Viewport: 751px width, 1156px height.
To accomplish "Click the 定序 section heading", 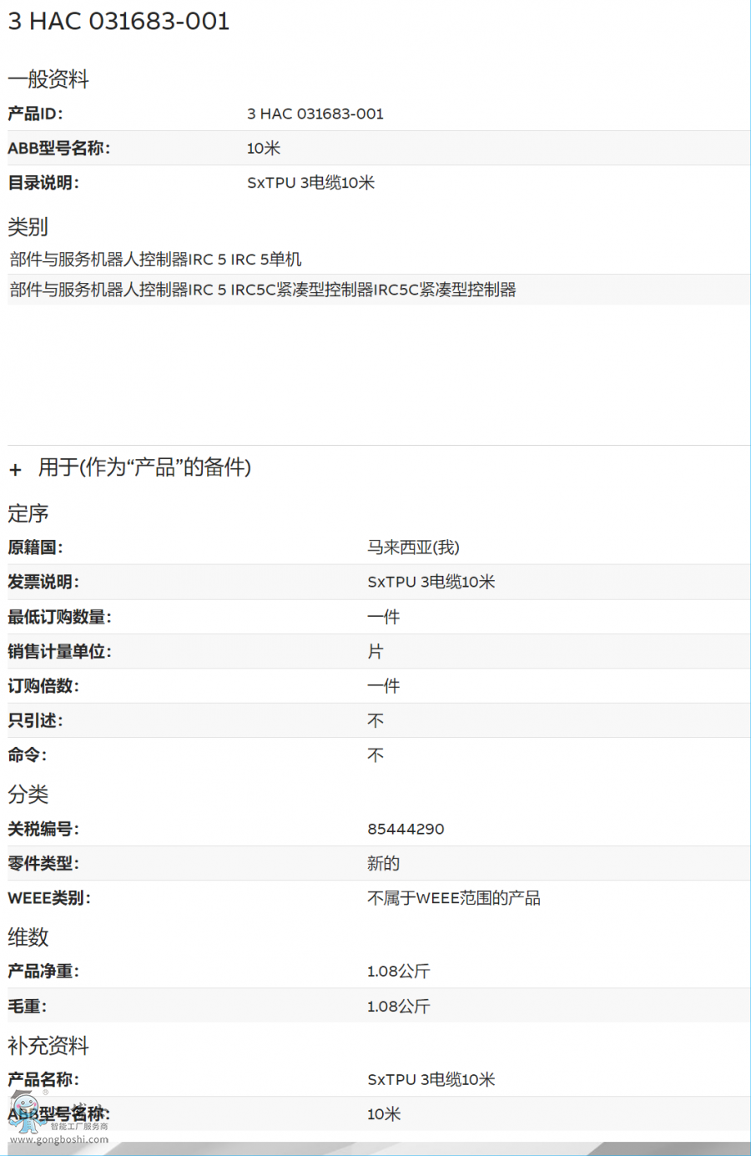I will (x=28, y=513).
